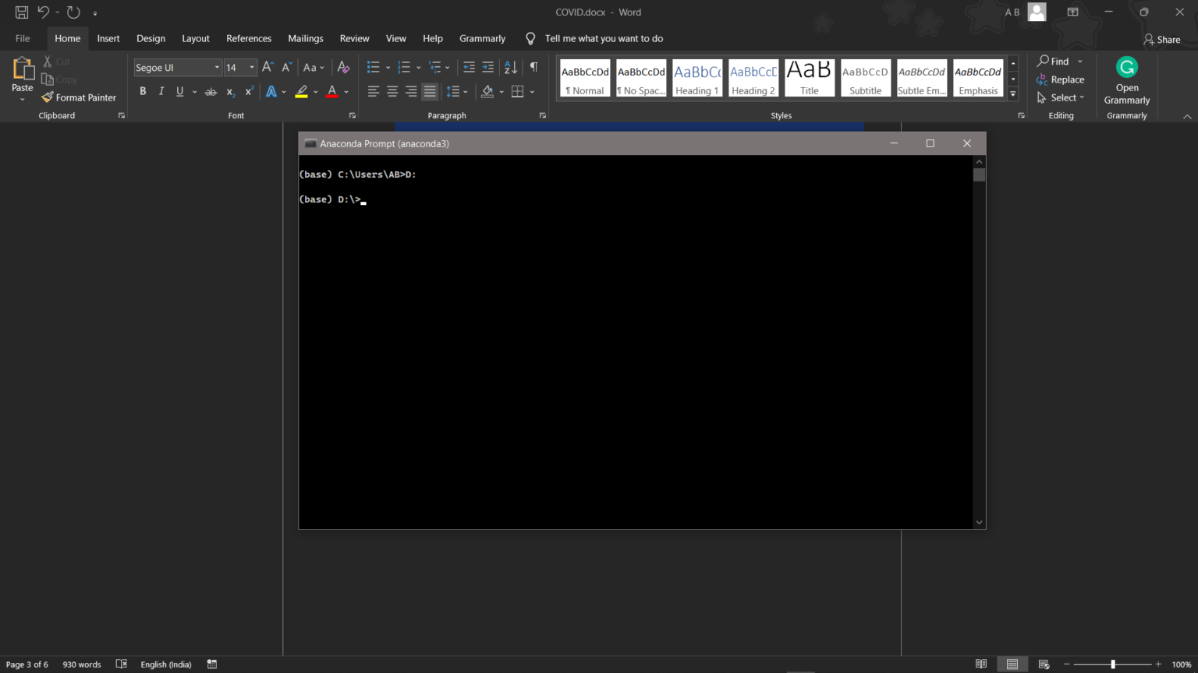Show paragraph marks with pilcrow icon
This screenshot has width=1198, height=673.
[x=534, y=68]
